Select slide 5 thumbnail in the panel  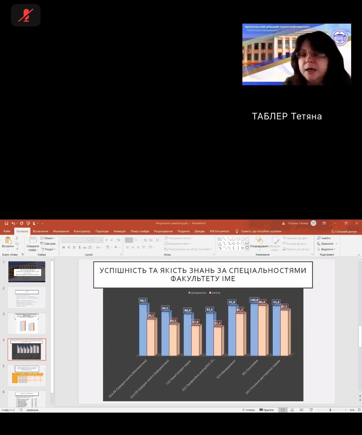pyautogui.click(x=27, y=375)
